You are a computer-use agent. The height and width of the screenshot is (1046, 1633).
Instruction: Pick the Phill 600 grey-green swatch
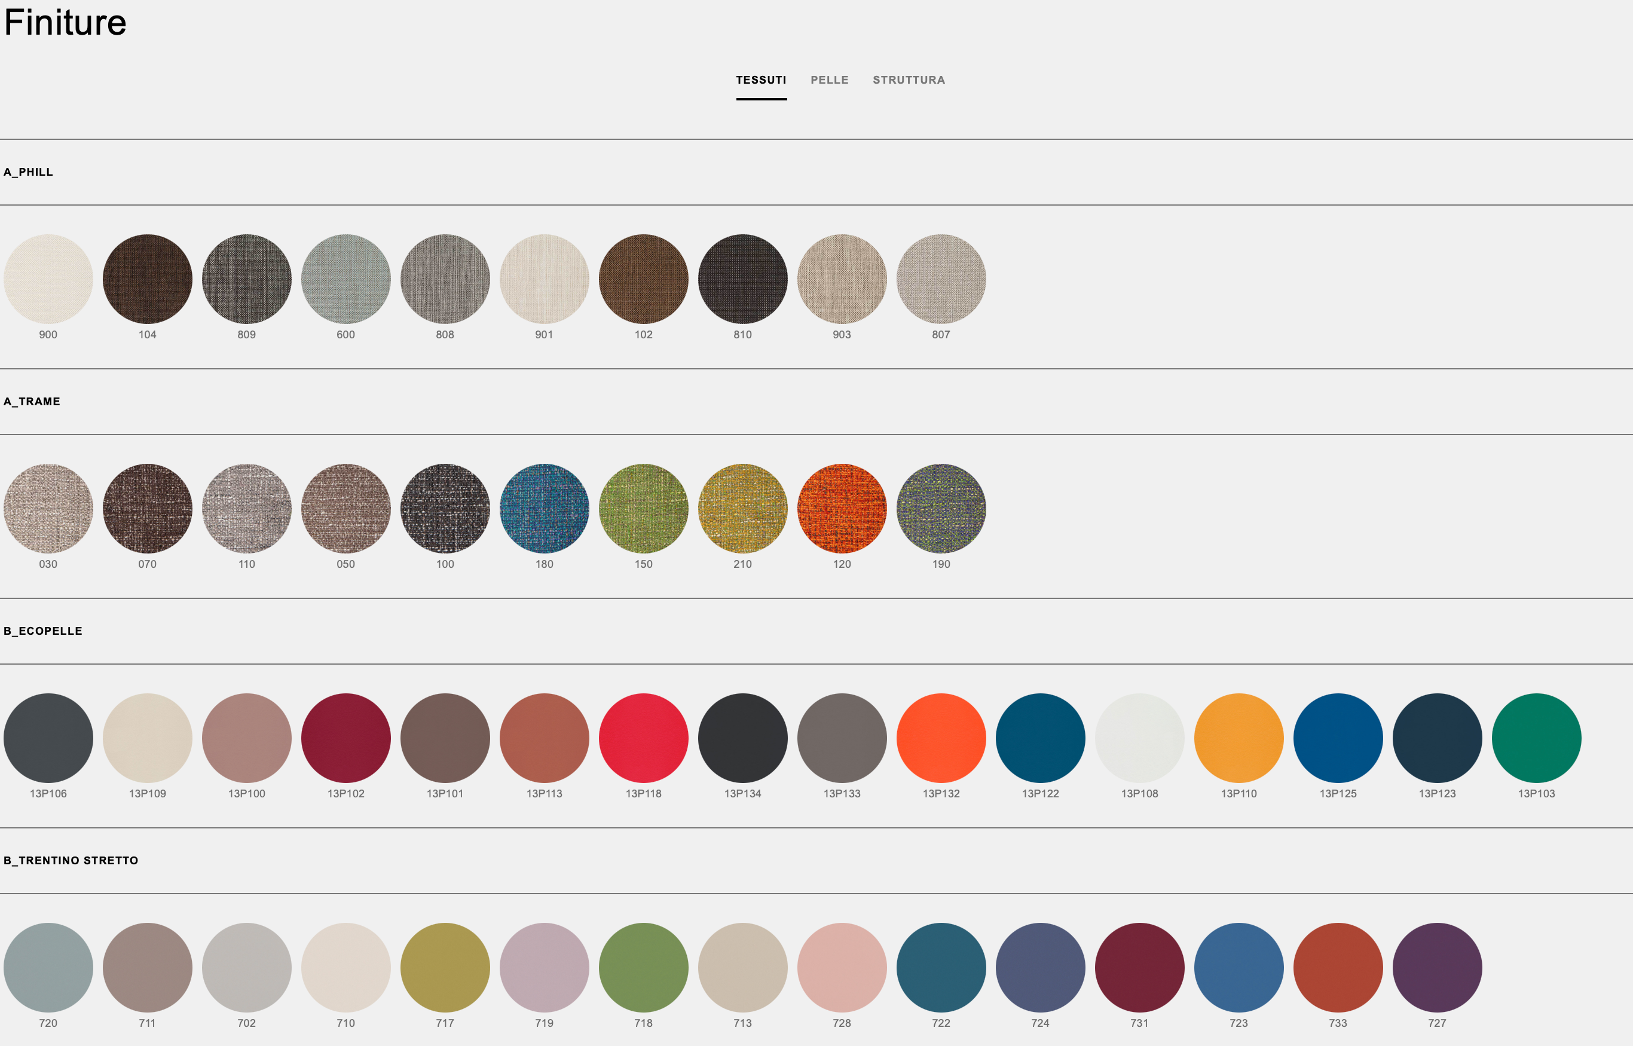345,279
